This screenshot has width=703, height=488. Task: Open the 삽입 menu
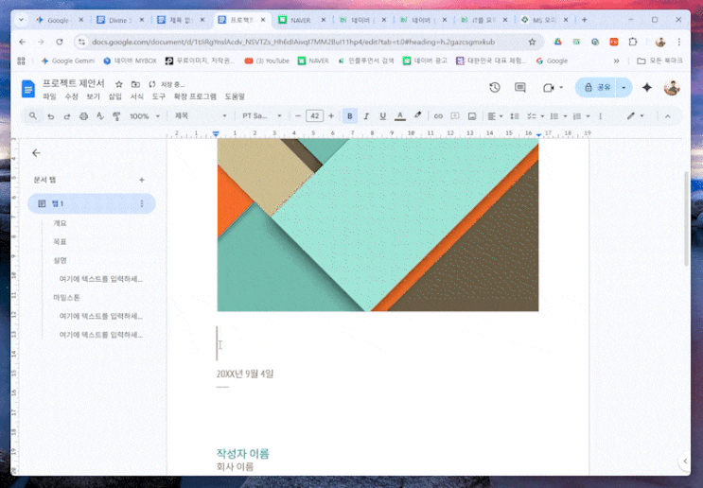coord(115,96)
